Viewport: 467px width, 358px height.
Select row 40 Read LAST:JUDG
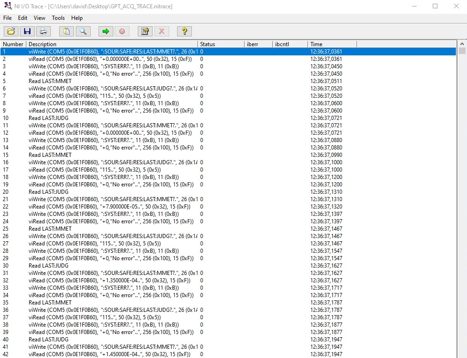click(228, 339)
